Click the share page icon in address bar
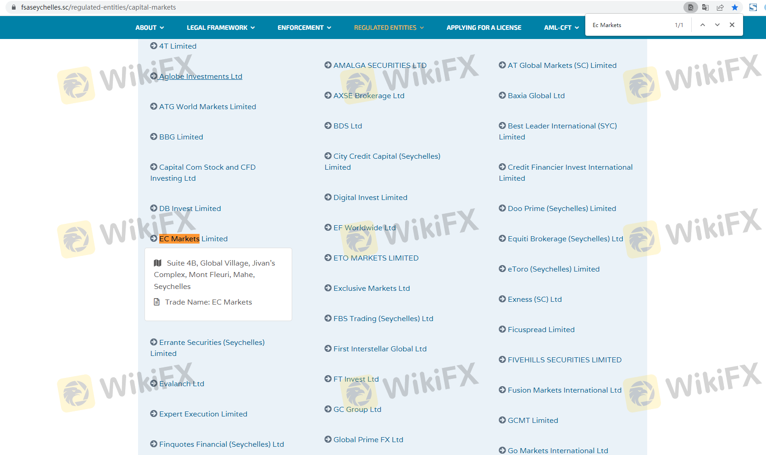The image size is (766, 455). tap(720, 7)
